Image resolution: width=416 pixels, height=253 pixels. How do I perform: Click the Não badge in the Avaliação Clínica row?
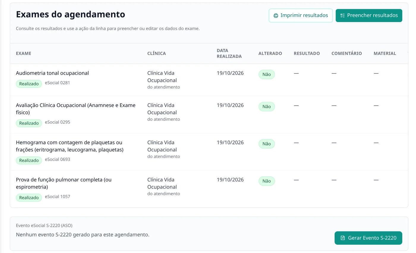tap(267, 107)
